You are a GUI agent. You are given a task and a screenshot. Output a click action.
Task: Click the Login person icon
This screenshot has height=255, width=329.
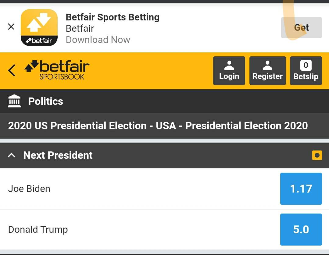[x=229, y=66]
